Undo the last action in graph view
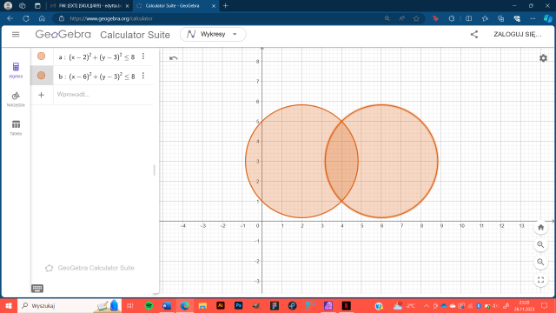This screenshot has height=313, width=556. click(x=174, y=58)
